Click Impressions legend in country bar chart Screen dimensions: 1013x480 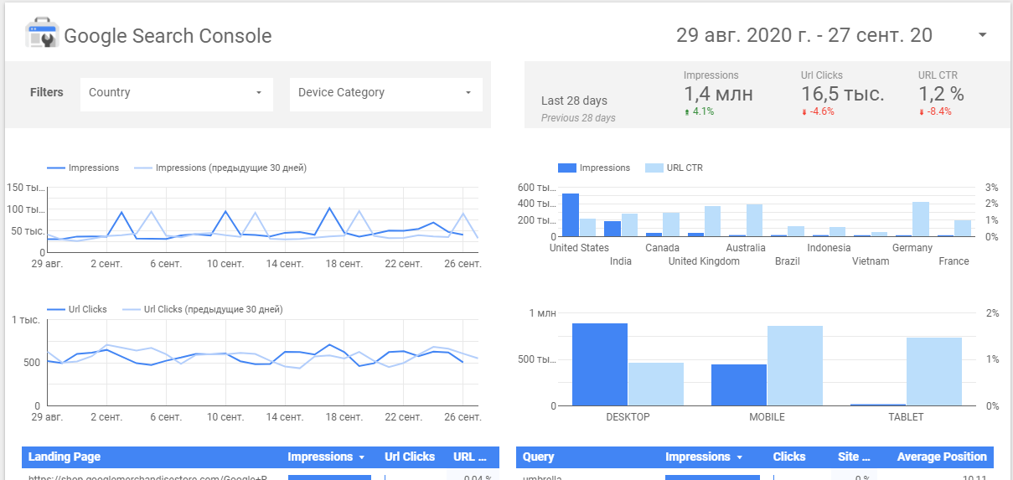coord(594,168)
